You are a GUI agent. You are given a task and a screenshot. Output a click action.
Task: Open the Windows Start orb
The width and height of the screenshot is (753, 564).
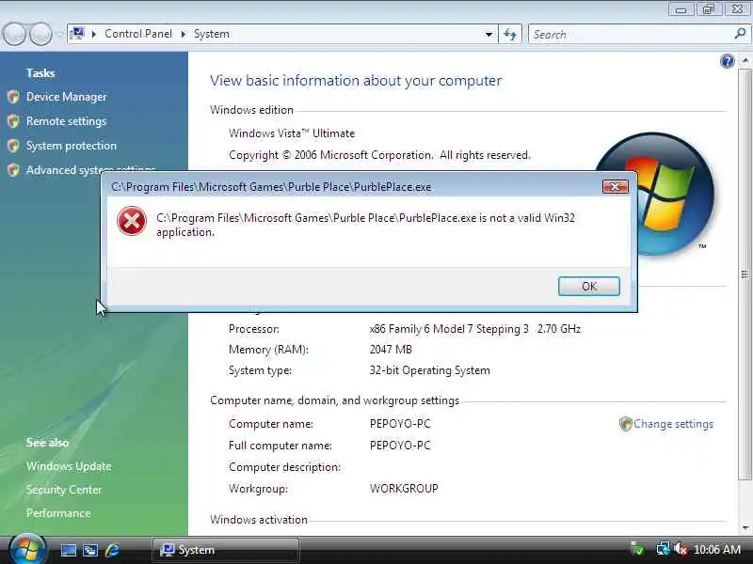27,549
